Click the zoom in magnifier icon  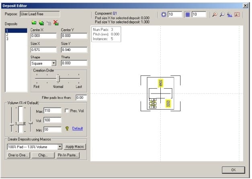[215, 14]
